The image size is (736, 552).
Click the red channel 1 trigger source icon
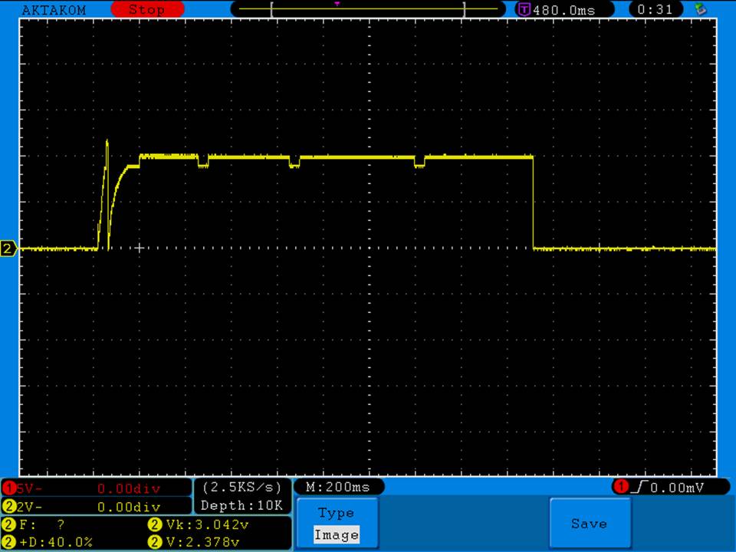pos(620,487)
